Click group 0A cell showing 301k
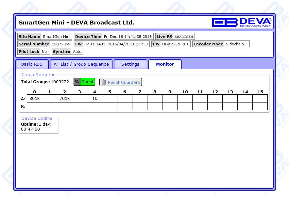This screenshot has width=289, height=204. [34, 98]
